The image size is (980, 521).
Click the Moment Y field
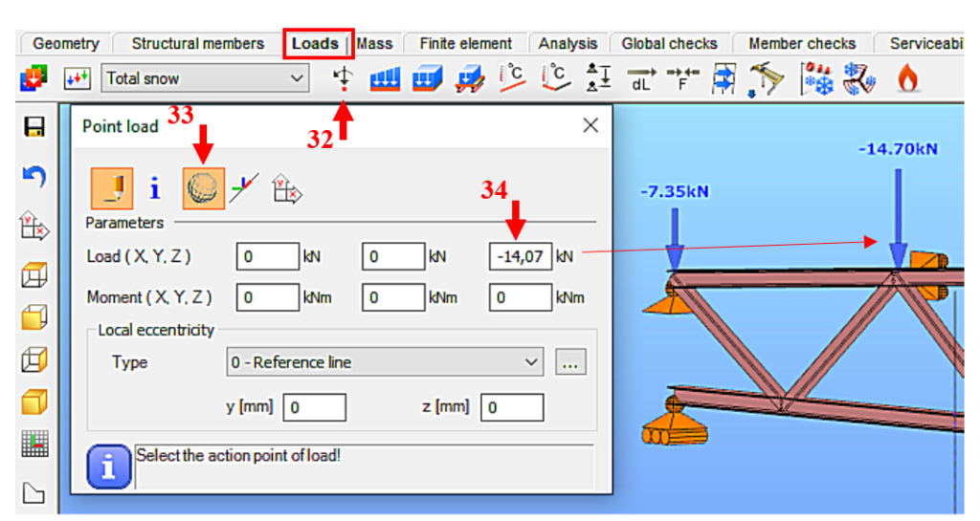pyautogui.click(x=393, y=297)
